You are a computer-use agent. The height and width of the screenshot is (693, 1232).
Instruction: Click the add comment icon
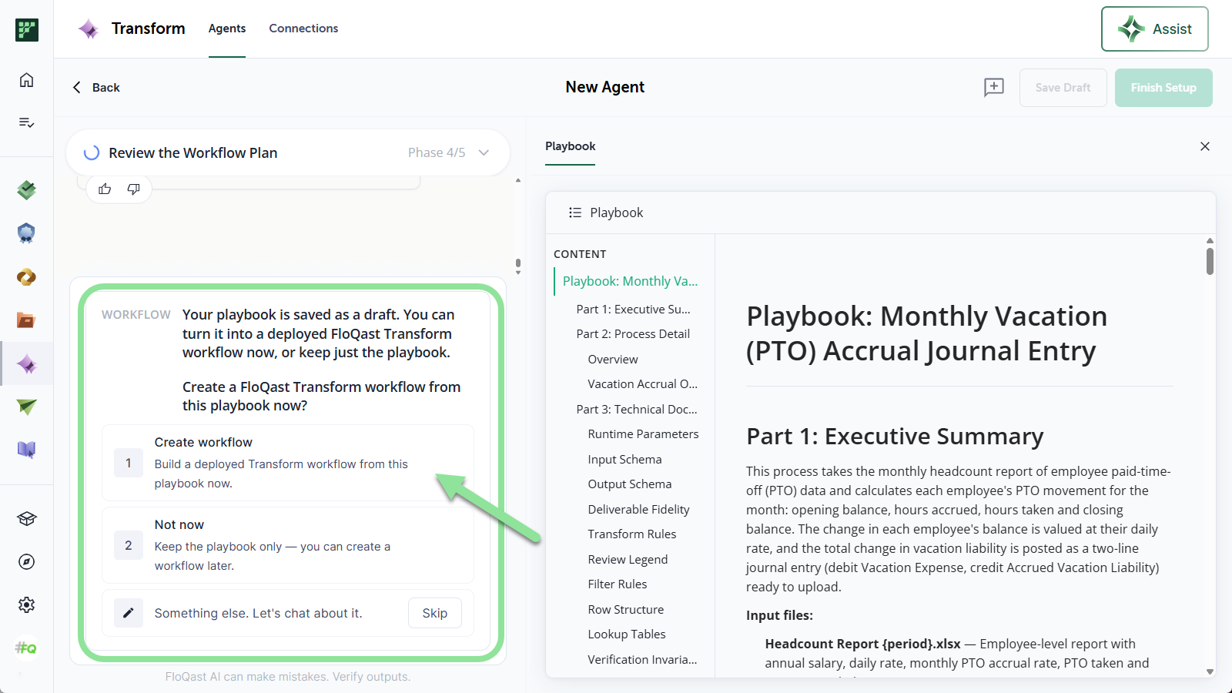994,87
